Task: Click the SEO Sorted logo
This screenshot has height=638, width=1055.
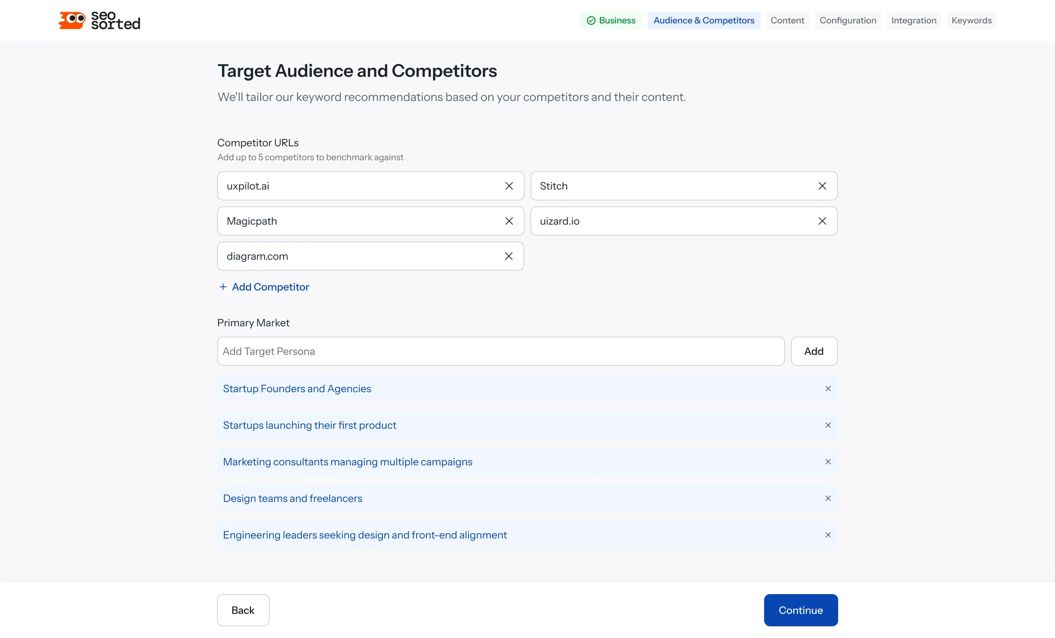Action: 99,20
